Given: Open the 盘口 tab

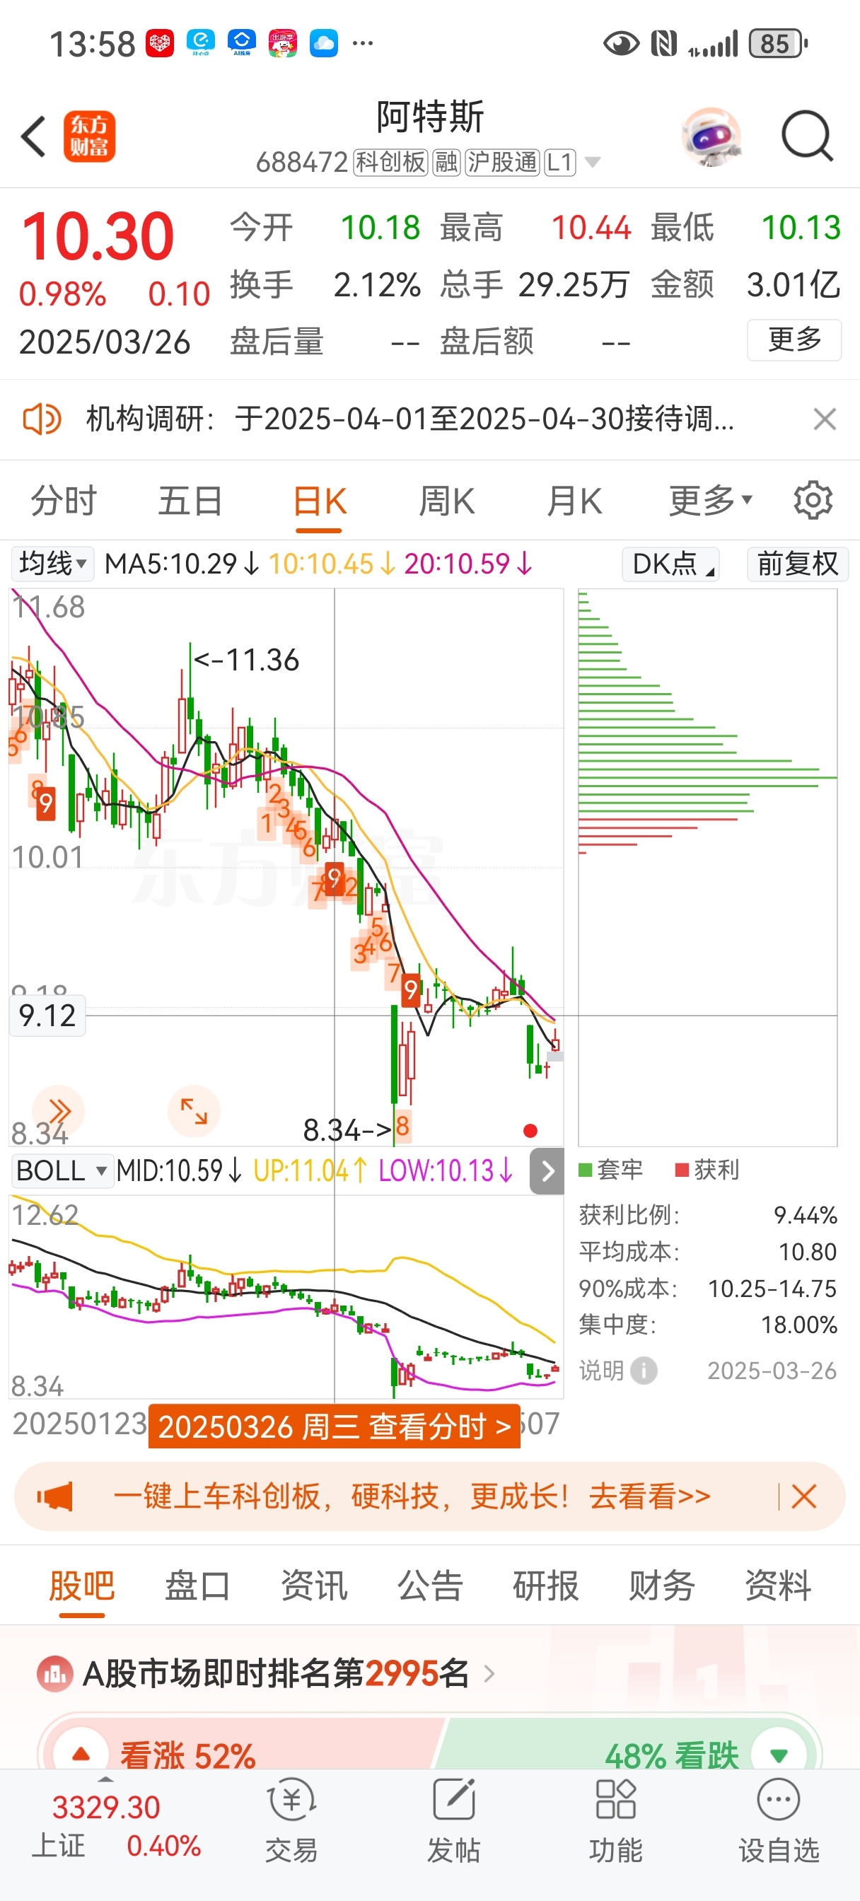Looking at the screenshot, I should 197,1585.
